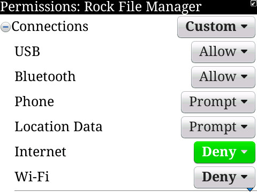
Task: Select the Wi-Fi permission row label
Action: (x=32, y=177)
